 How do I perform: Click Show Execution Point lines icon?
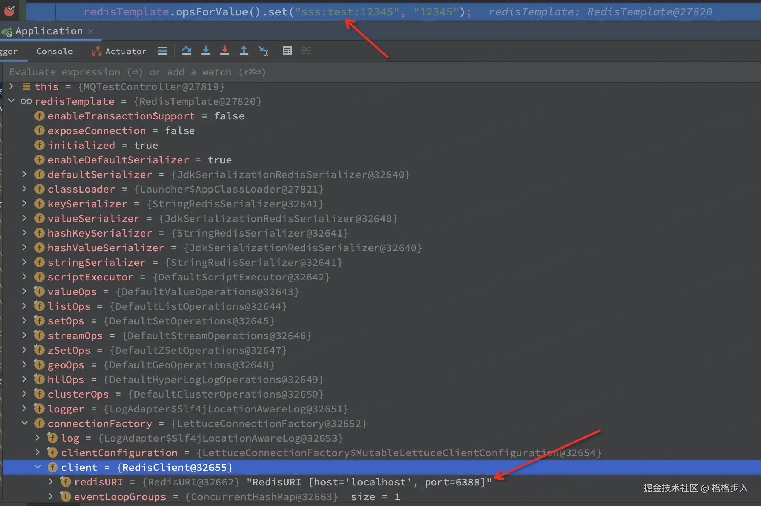coord(163,51)
